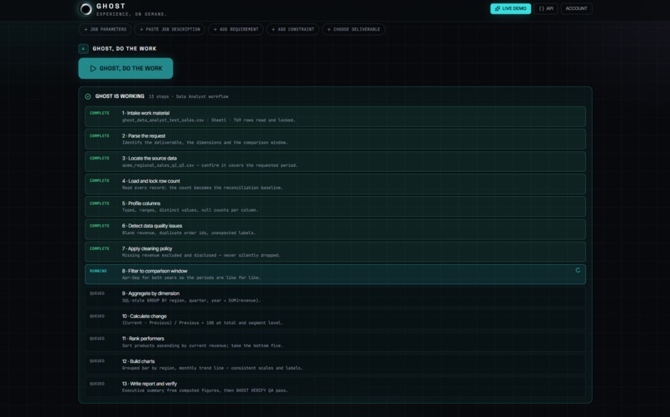
Task: Click the acme_regional_sales csv description text
Action: [x=209, y=165]
